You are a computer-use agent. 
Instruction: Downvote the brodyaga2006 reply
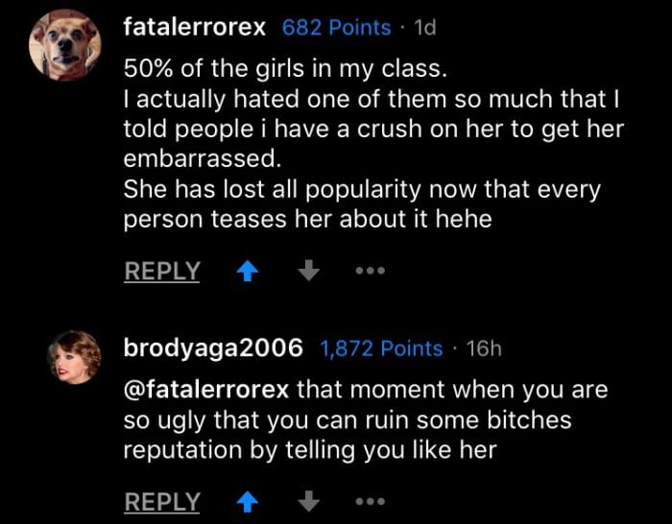308,501
